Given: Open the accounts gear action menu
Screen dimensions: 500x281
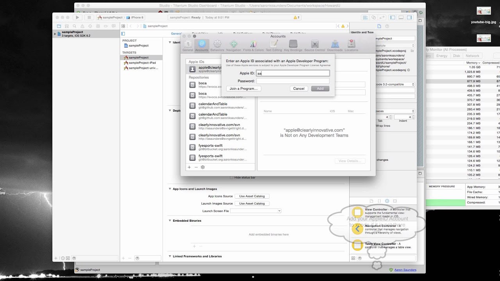Looking at the screenshot, I should coord(203,167).
